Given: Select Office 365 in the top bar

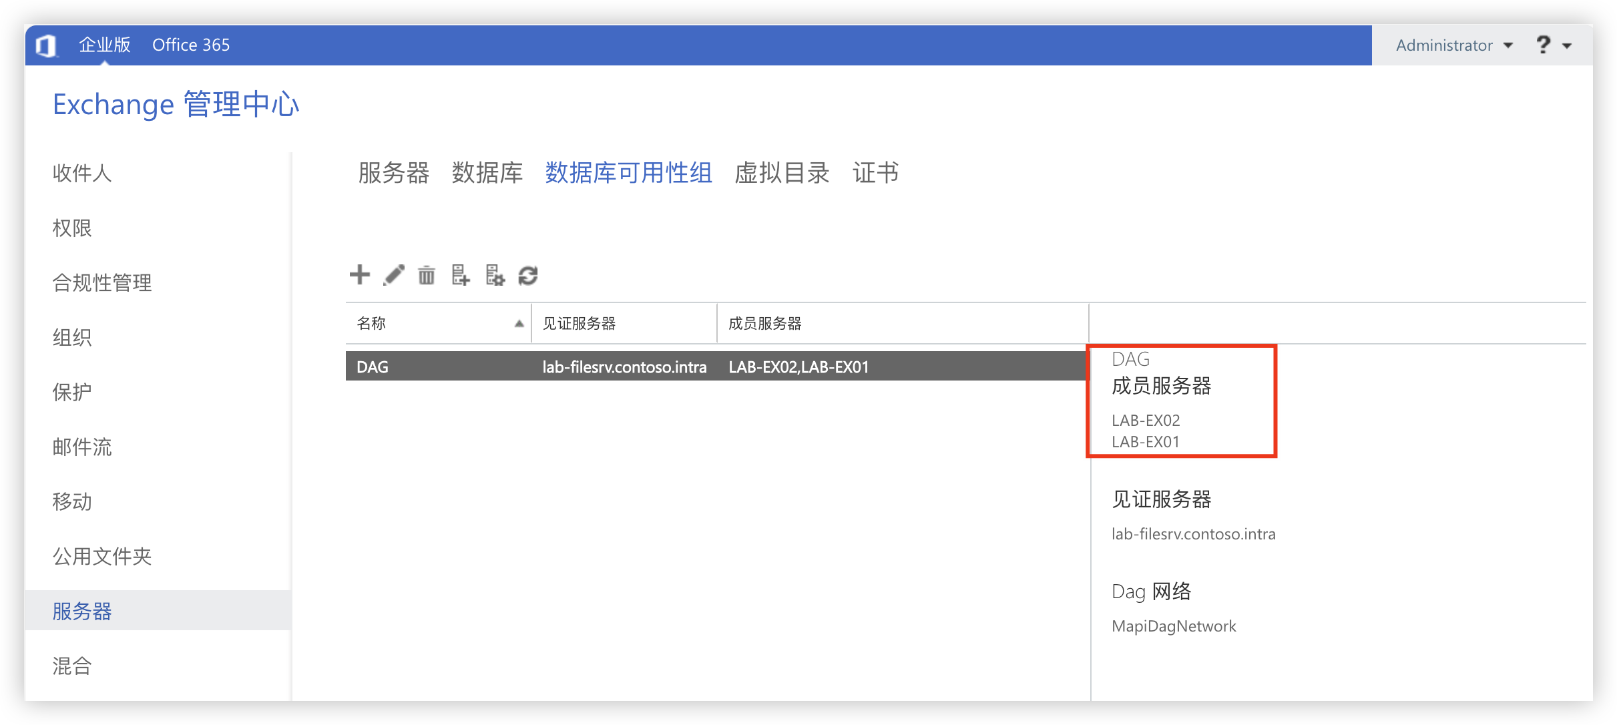Looking at the screenshot, I should click(191, 45).
